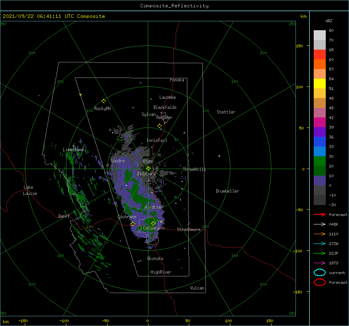Click the purple 36-39 dBZ swatch

pyautogui.click(x=320, y=132)
